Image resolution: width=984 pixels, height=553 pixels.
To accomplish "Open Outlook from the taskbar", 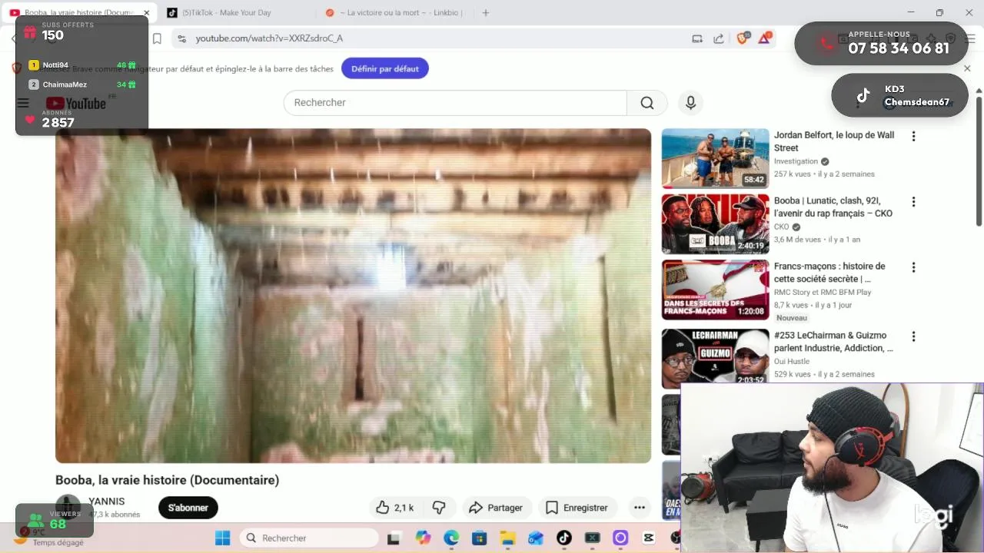I will pos(536,538).
